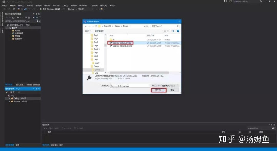Select 源文件 folder in Solution Explorer
The width and height of the screenshot is (277, 151).
16,36
